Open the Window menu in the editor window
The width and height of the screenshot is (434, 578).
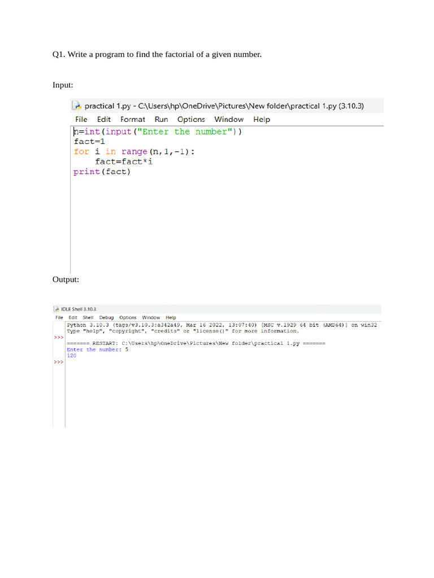coord(229,120)
